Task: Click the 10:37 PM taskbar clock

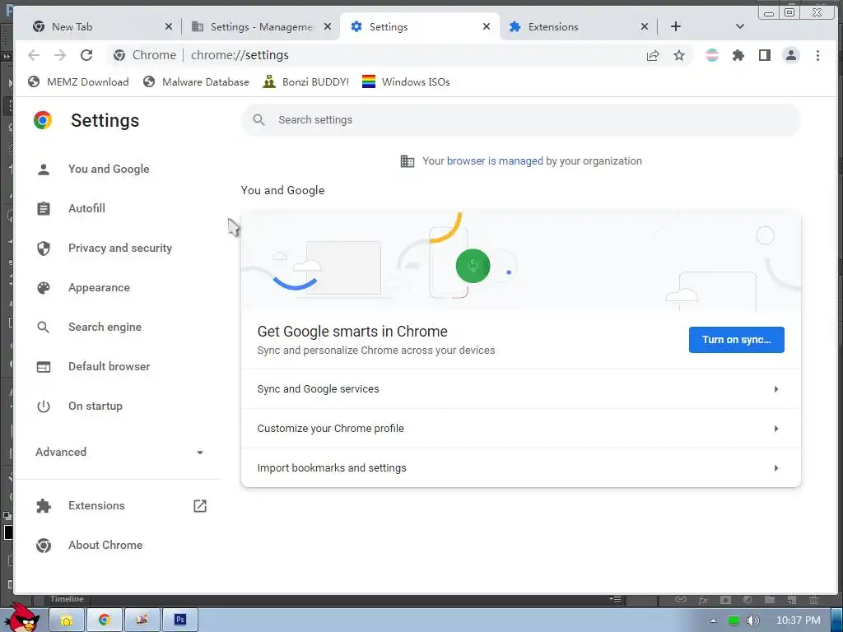Action: coord(799,620)
